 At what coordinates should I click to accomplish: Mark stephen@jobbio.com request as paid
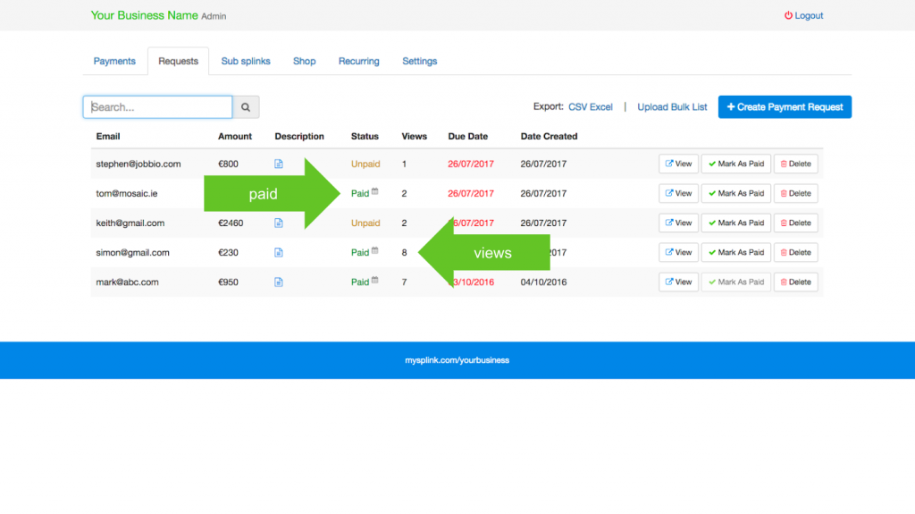(735, 164)
